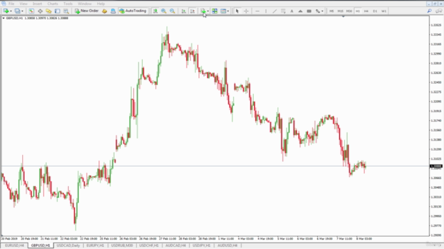Select the horizontal line drawing tool
The width and height of the screenshot is (444, 249).
tap(257, 11)
